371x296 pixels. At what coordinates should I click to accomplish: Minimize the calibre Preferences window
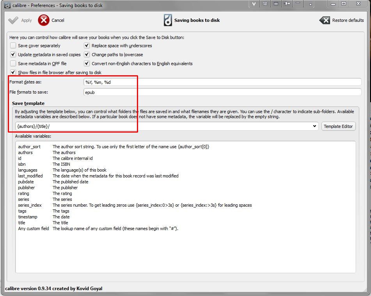click(x=333, y=4)
